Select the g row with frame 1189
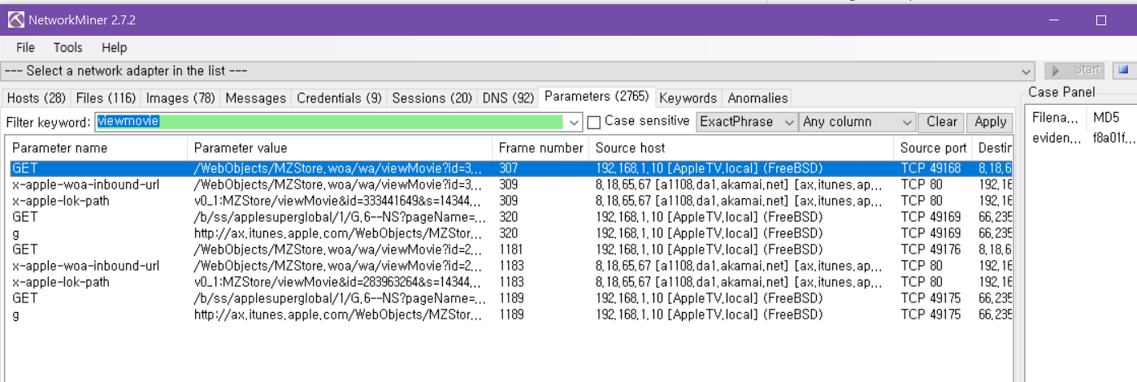1137x382 pixels. coord(510,315)
